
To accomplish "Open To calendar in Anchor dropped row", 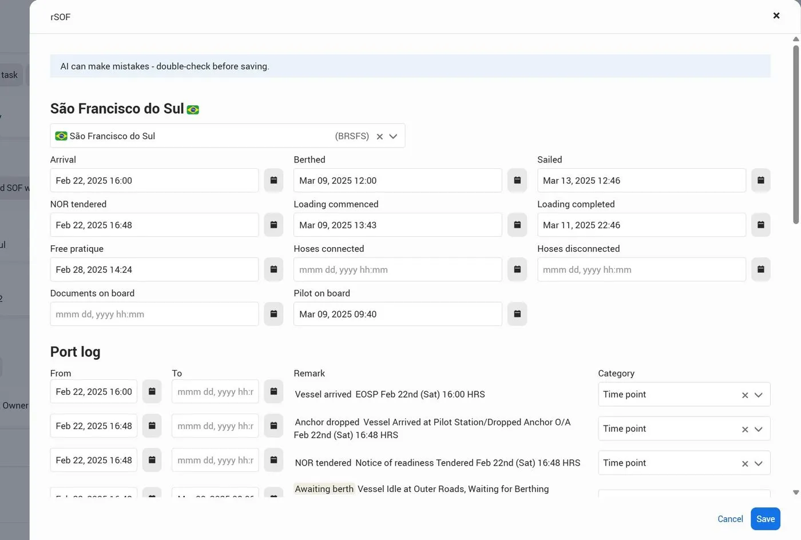I will (x=273, y=426).
